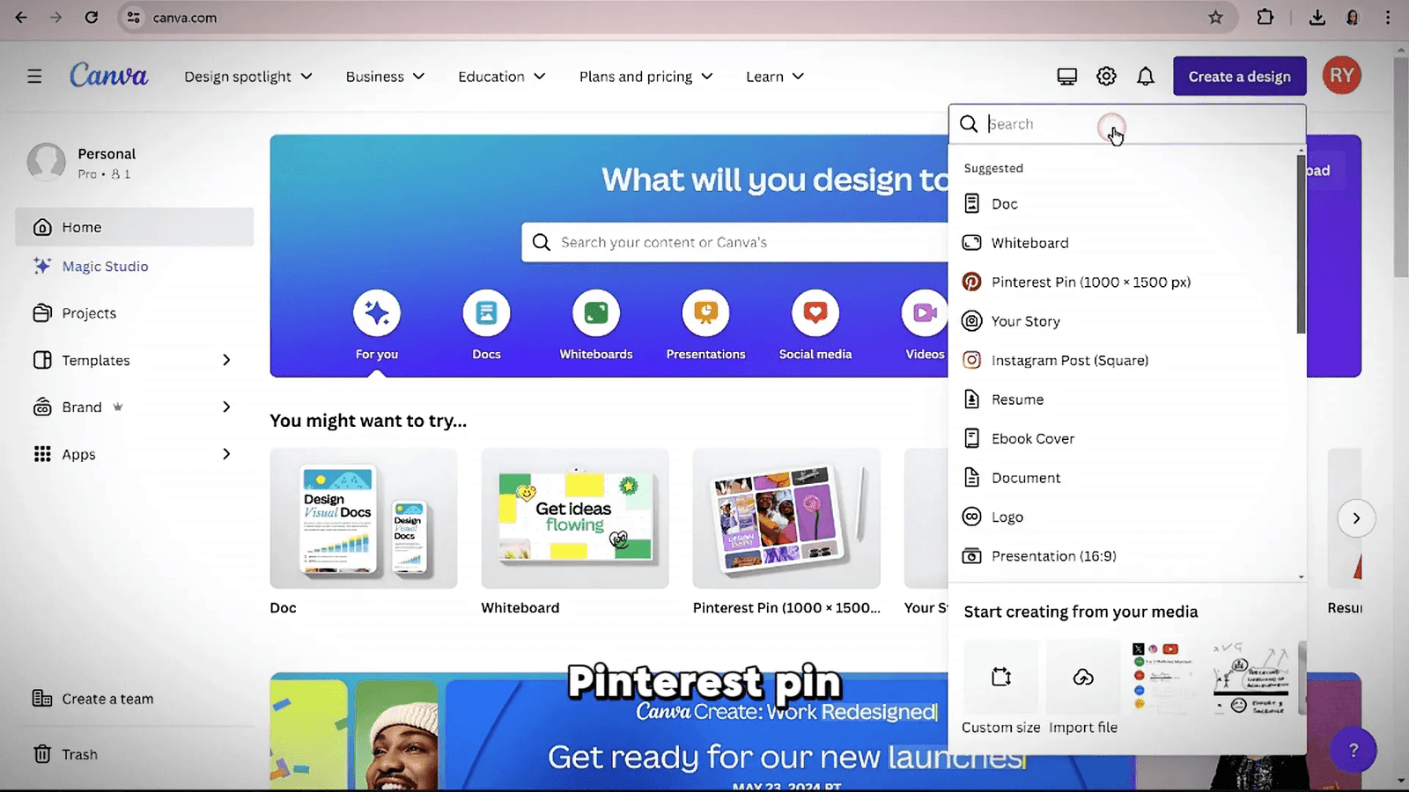Select Doc from suggested list
Image resolution: width=1409 pixels, height=792 pixels.
1124,203
